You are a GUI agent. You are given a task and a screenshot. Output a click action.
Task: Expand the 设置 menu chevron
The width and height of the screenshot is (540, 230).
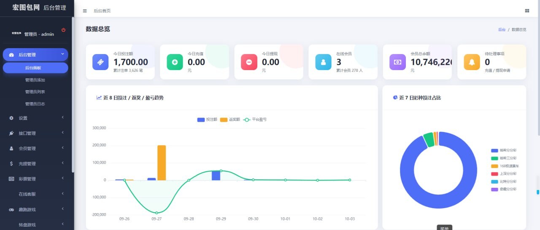coord(62,117)
